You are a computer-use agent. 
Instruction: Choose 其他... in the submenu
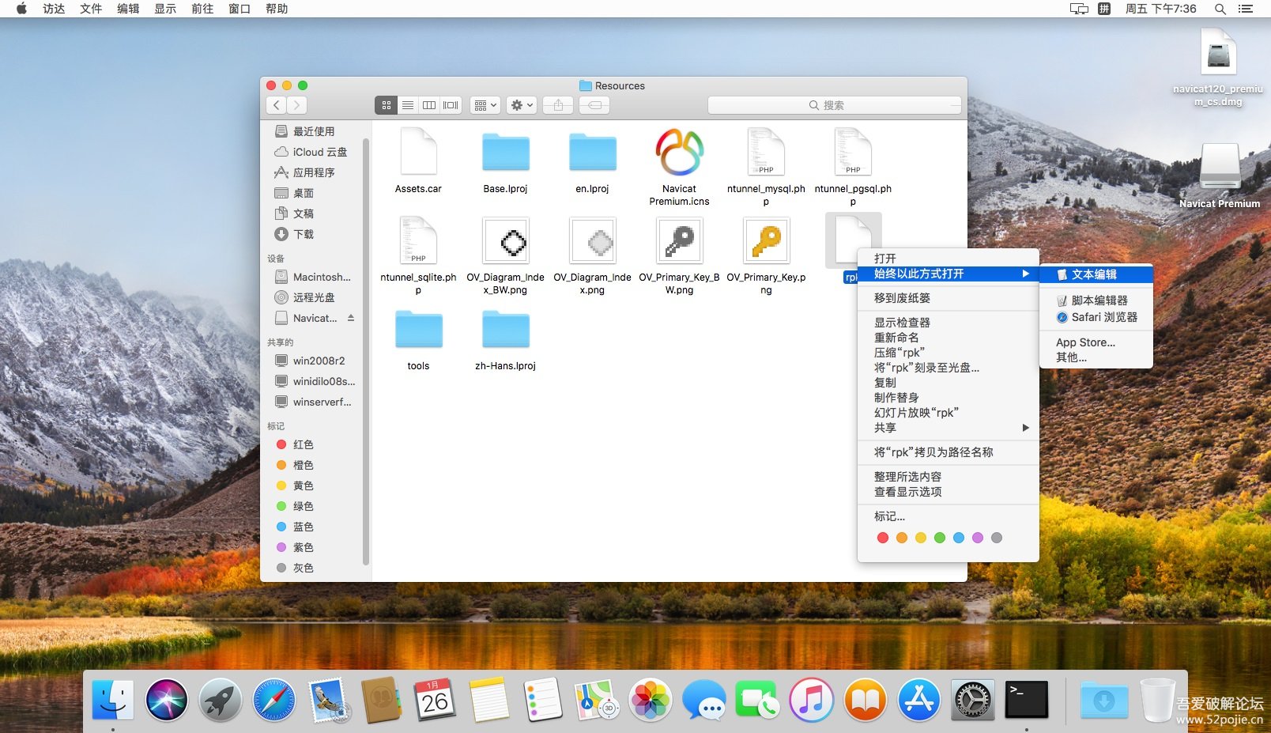click(x=1096, y=357)
